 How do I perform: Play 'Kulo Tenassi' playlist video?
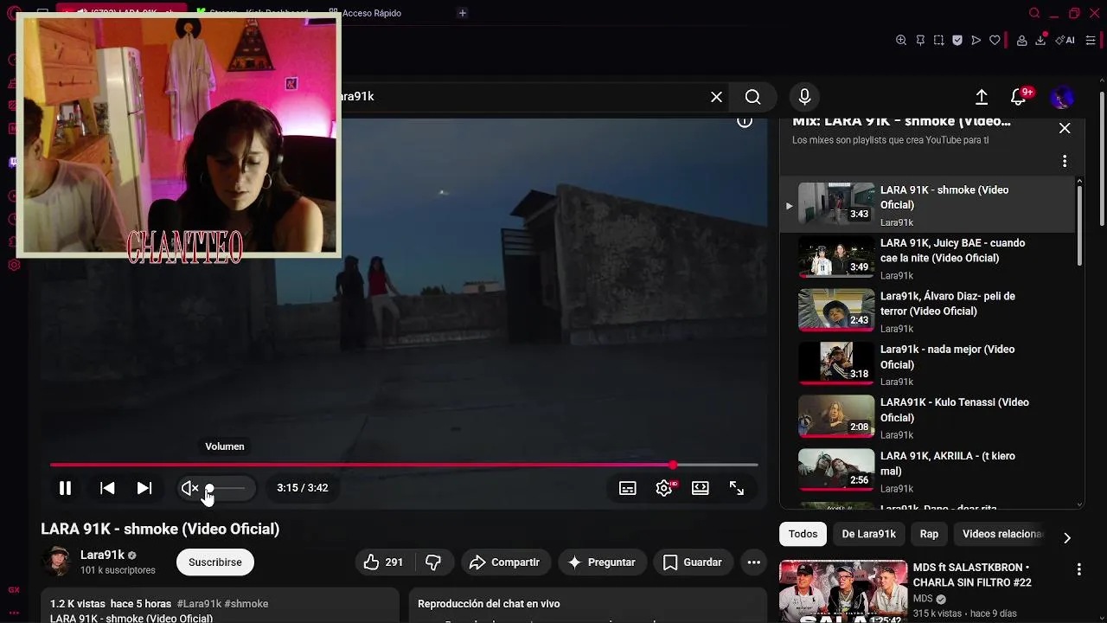coord(927,418)
